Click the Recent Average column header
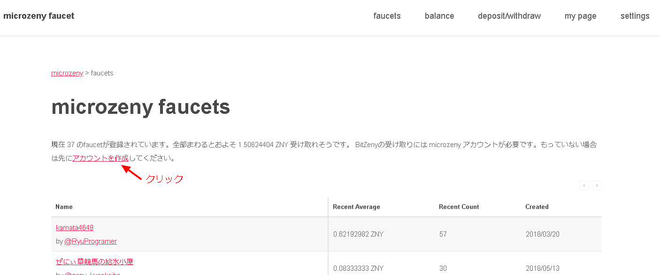Viewport: 660px width, 275px height. click(356, 207)
